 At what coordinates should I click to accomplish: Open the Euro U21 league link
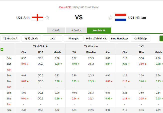coord(65,8)
